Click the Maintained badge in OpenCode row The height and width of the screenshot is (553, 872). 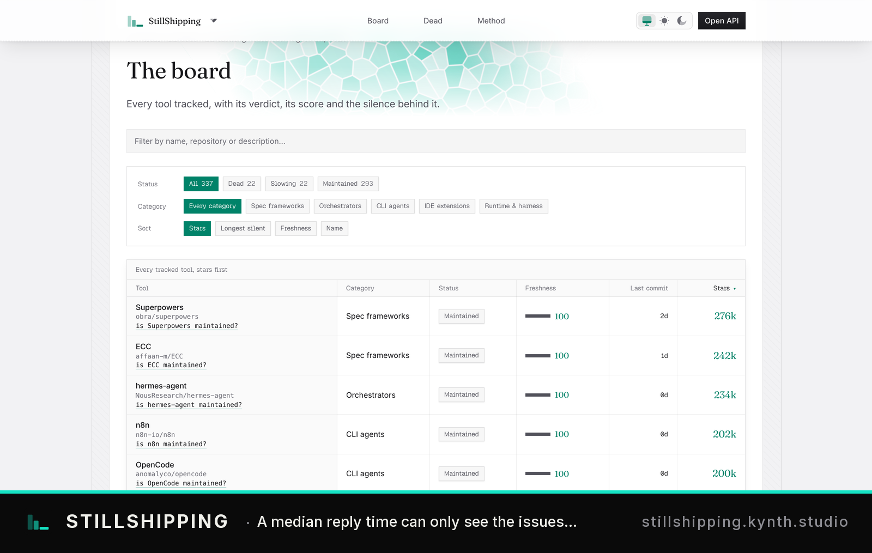click(462, 473)
